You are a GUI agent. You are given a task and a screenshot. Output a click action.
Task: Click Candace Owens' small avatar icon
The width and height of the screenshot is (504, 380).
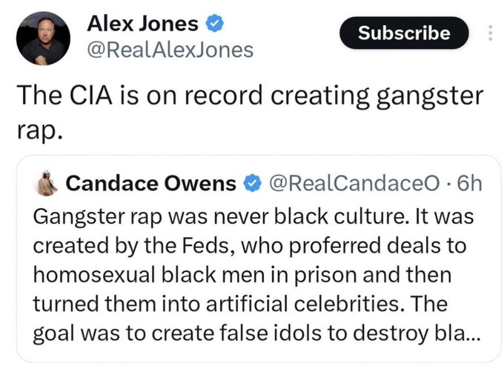pyautogui.click(x=47, y=183)
